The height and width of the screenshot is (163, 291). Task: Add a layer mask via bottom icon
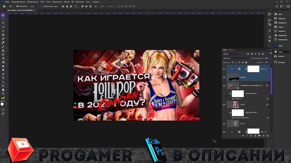[251, 136]
